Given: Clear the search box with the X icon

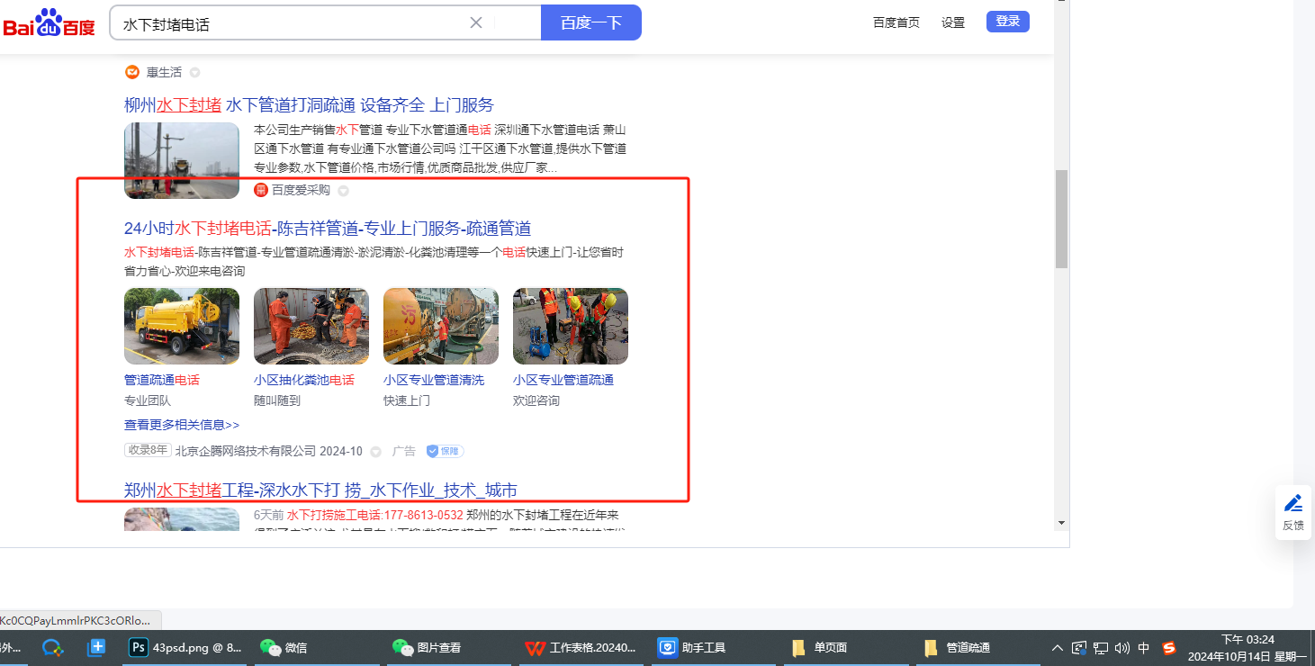Looking at the screenshot, I should (476, 22).
